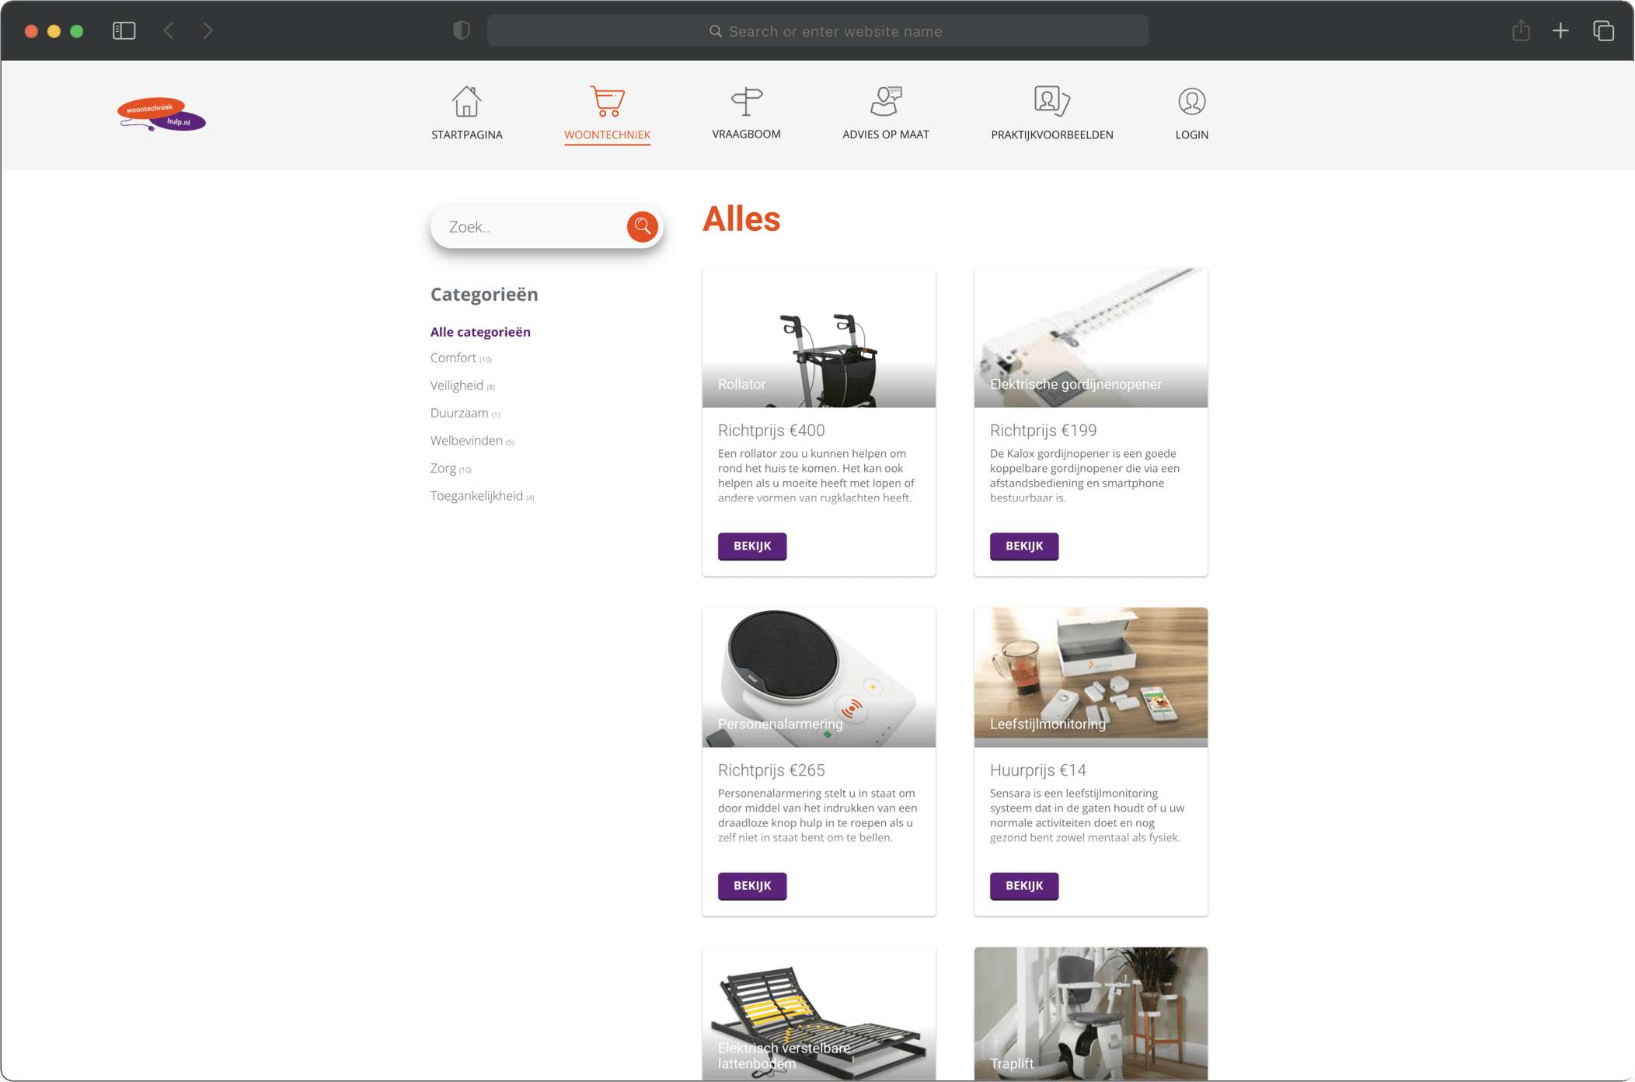Viewport: 1635px width, 1082px height.
Task: Focus the Zoek search field
Action: click(x=536, y=227)
